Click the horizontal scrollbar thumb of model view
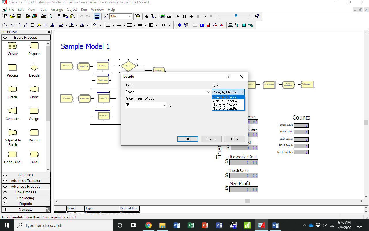369x231 pixels. click(x=247, y=201)
